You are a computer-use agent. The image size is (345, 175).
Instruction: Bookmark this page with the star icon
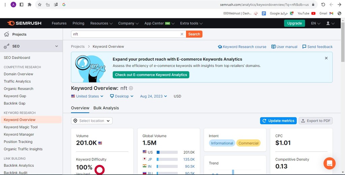click(40, 4)
